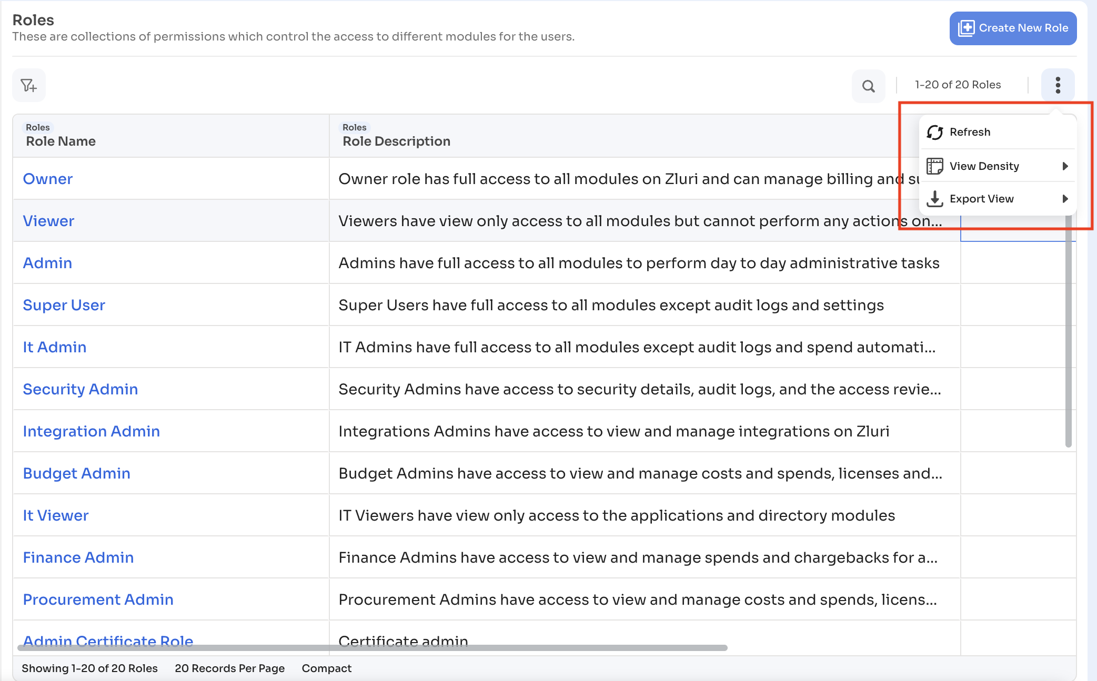Click the search magnifier icon

tap(869, 85)
